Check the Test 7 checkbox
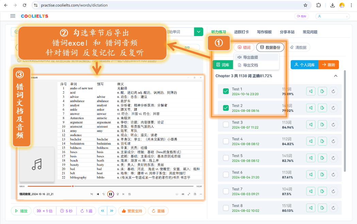Viewport: 357px width, 224px height. [226, 191]
